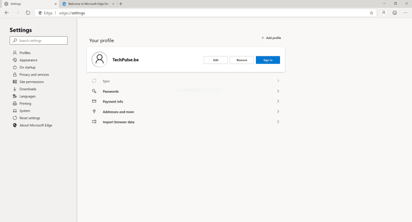Open the Downloads settings section
The height and width of the screenshot is (222, 412).
[28, 89]
